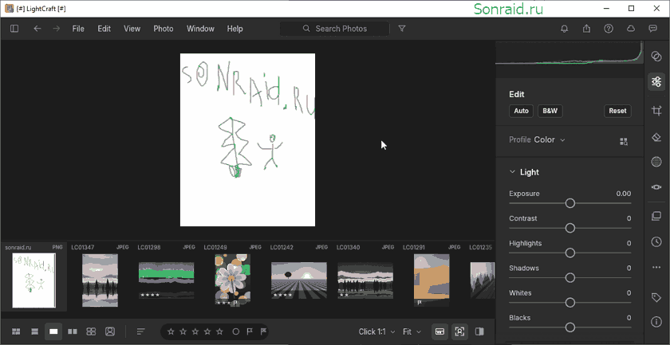
Task: Browse profiles with the grid icon
Action: tap(624, 142)
